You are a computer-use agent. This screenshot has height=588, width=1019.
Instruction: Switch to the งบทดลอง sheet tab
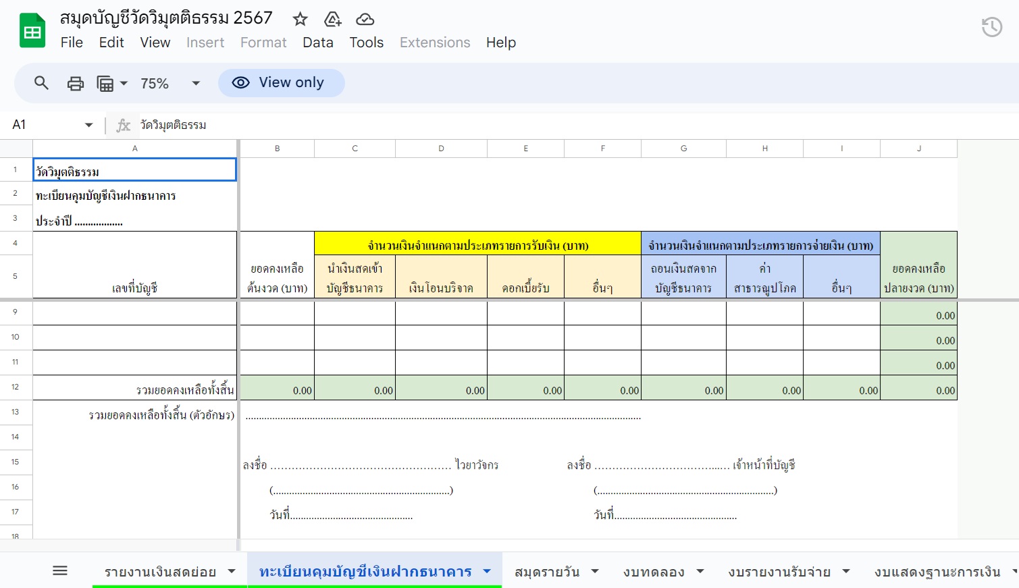coord(653,572)
